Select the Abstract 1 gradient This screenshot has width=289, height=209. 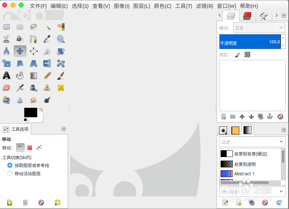coord(250,174)
